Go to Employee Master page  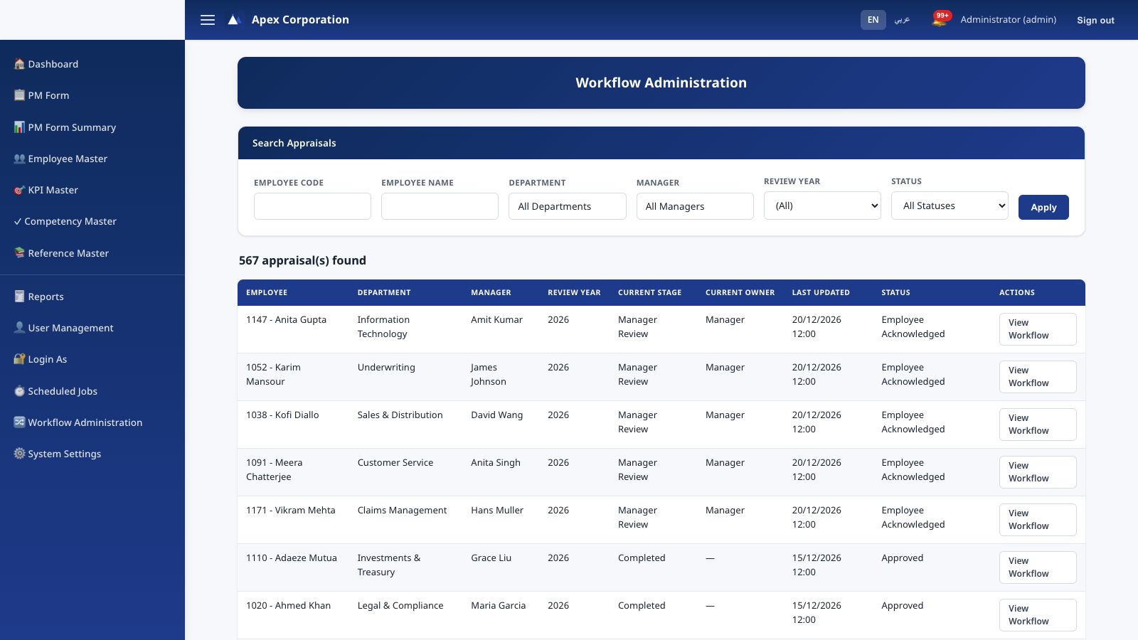coord(92,159)
